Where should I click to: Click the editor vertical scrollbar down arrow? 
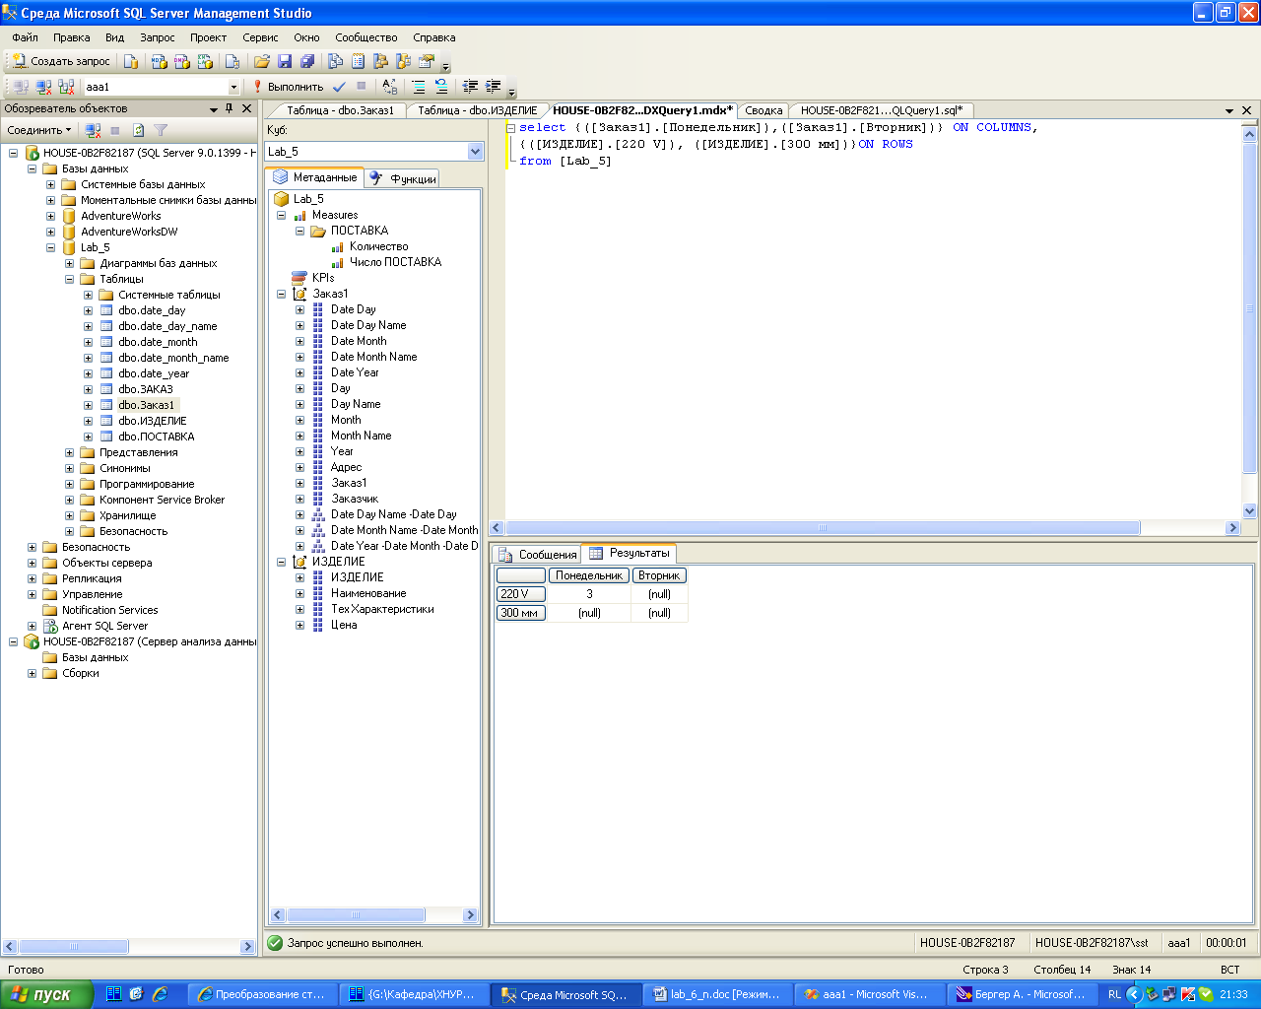(1250, 511)
